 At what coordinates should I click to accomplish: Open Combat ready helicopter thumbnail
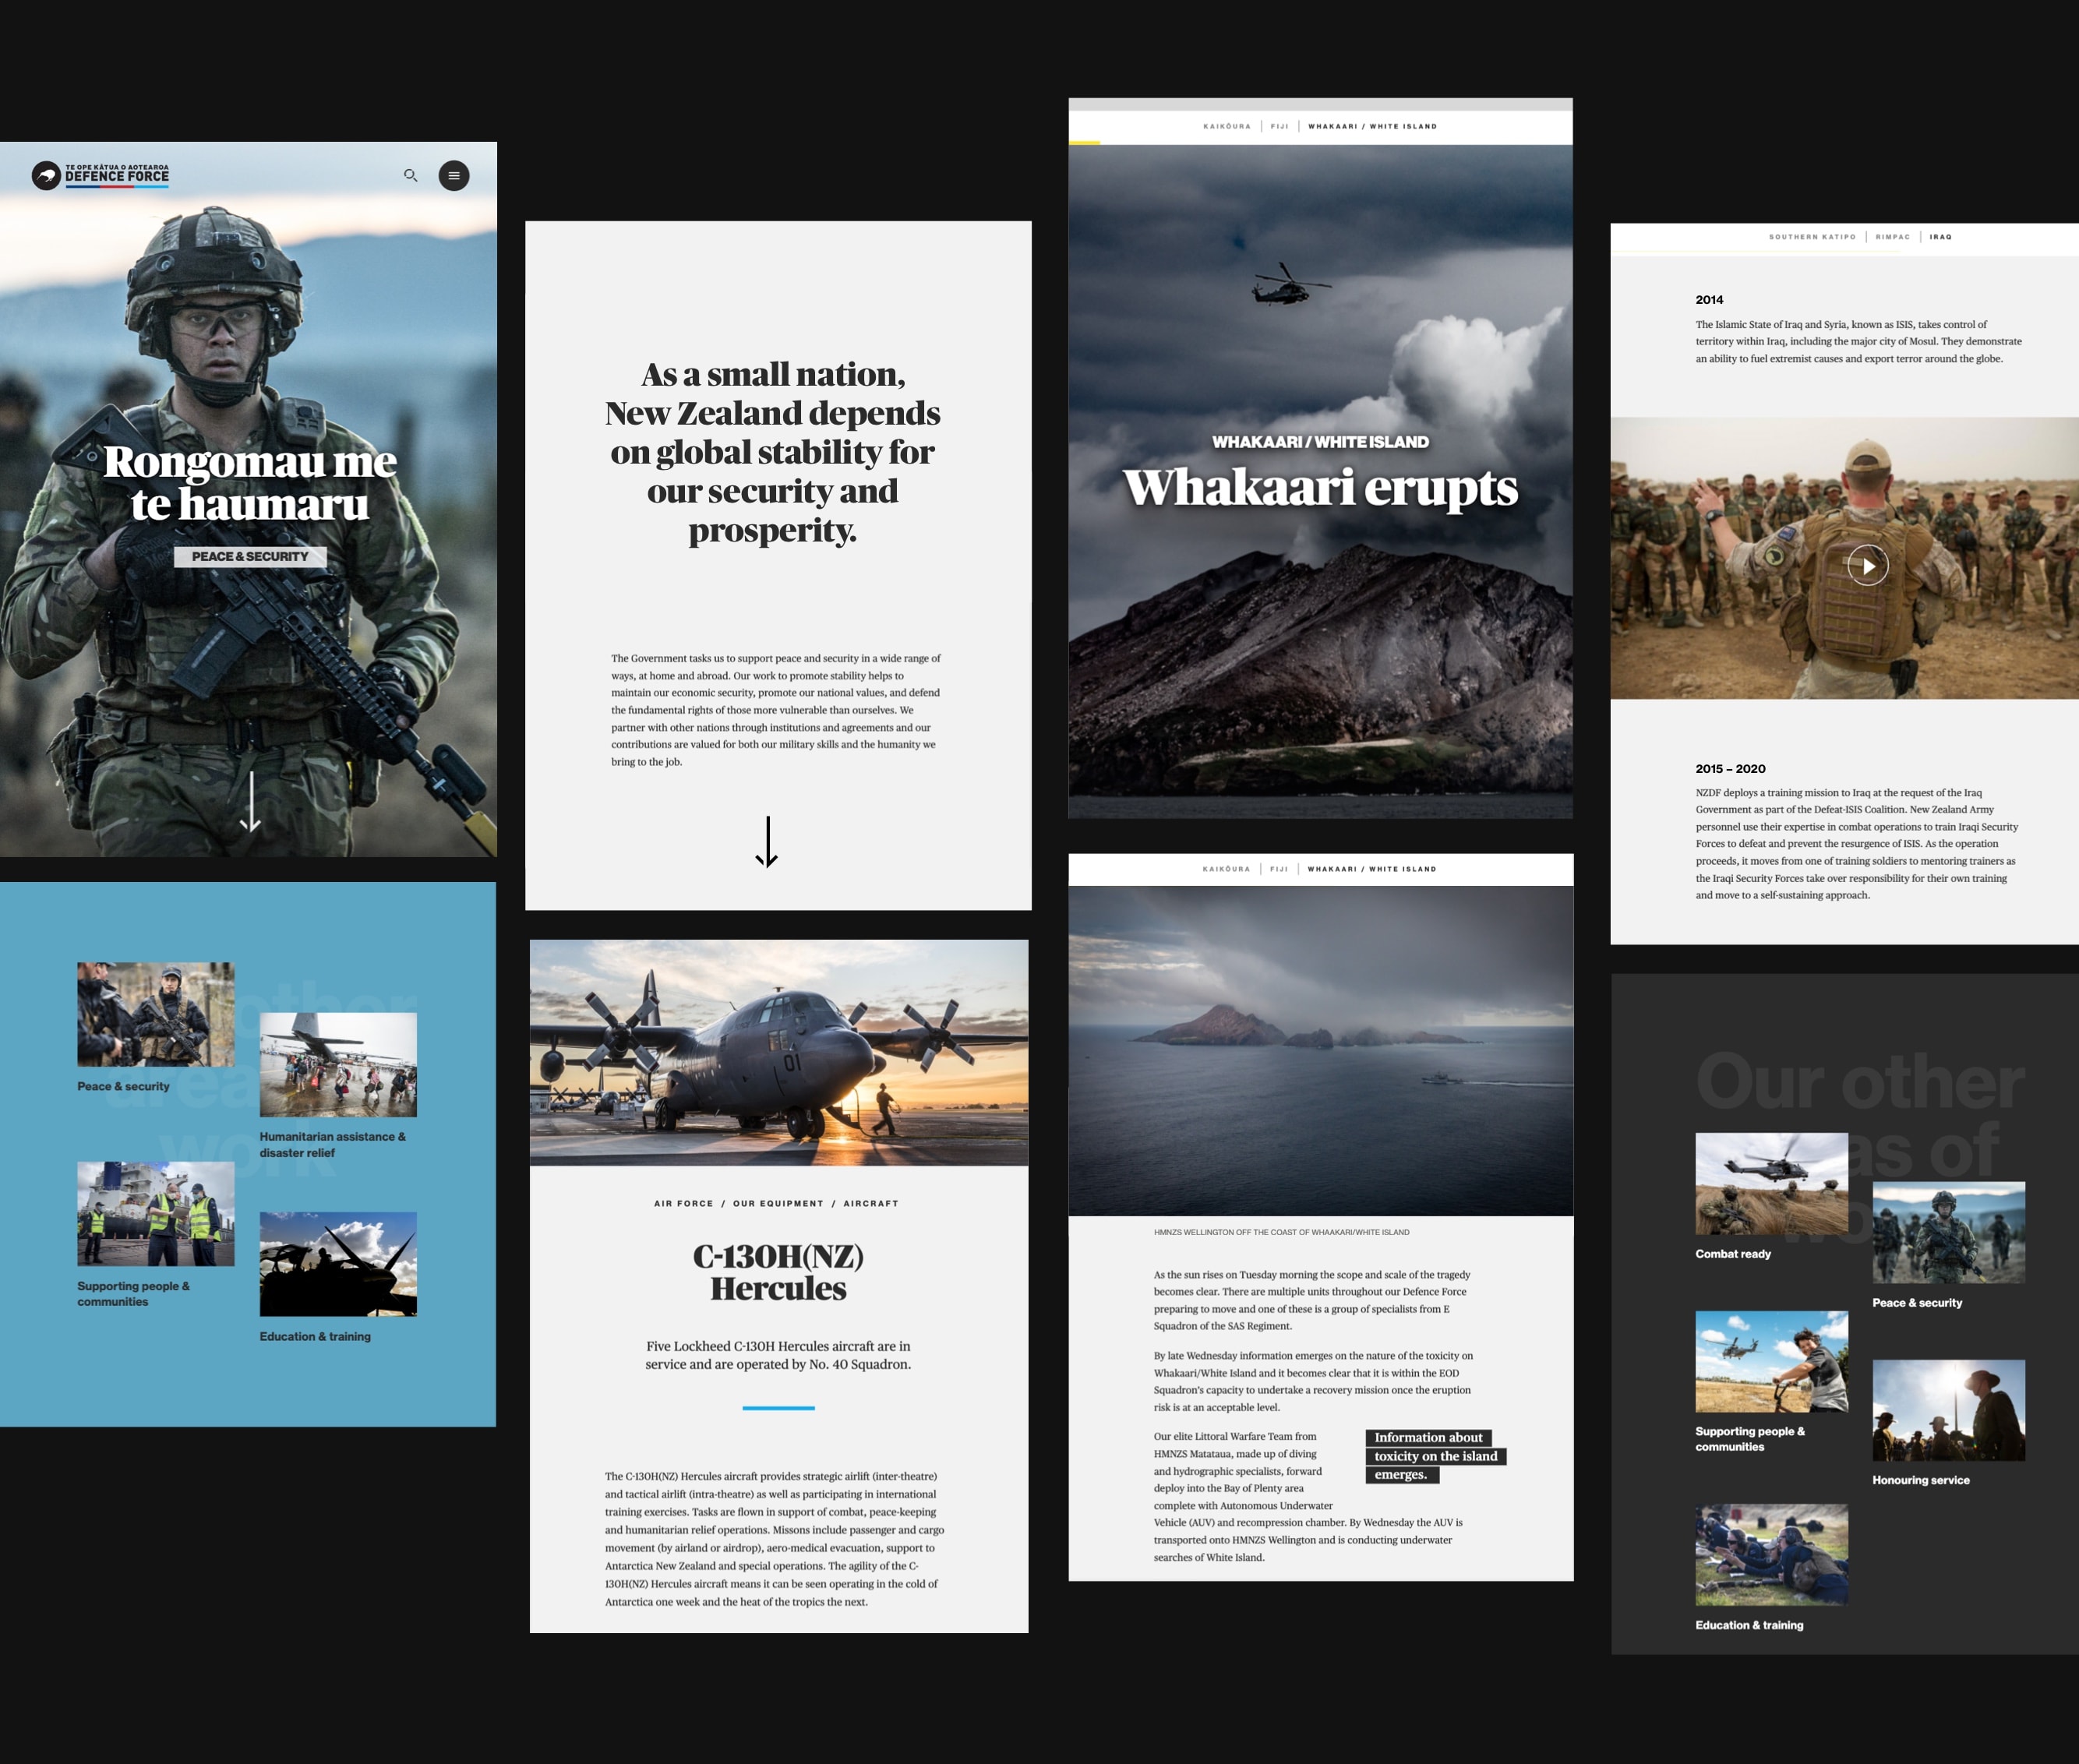(x=1771, y=1183)
